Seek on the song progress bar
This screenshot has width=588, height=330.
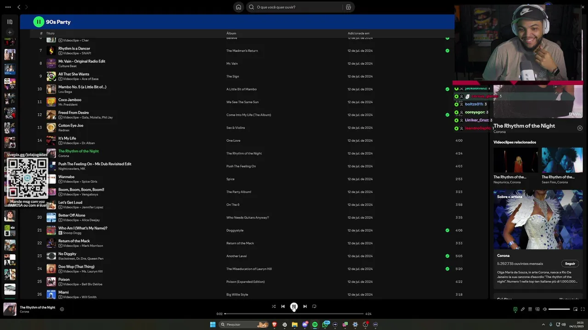coord(294,313)
